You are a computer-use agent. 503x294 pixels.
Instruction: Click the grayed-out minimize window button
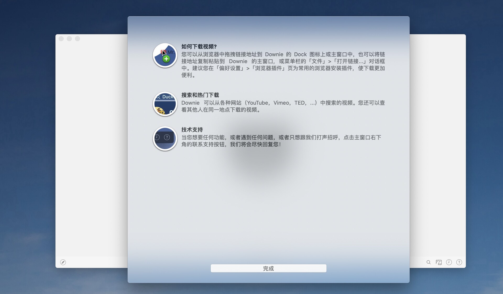pyautogui.click(x=69, y=39)
